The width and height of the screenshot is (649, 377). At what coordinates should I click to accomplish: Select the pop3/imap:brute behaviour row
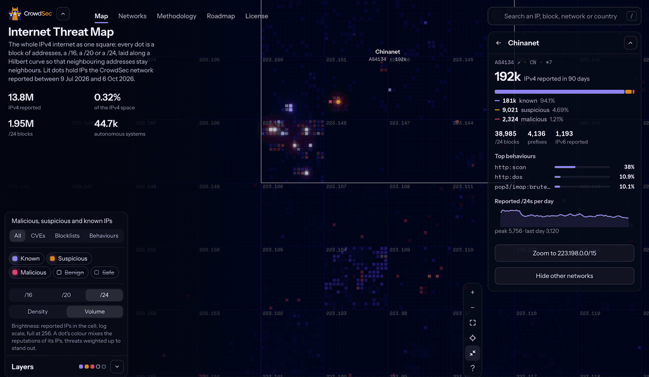point(565,187)
